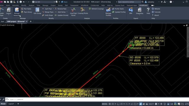
Task: Add a new drawing tab with plus
Action: tap(31, 21)
